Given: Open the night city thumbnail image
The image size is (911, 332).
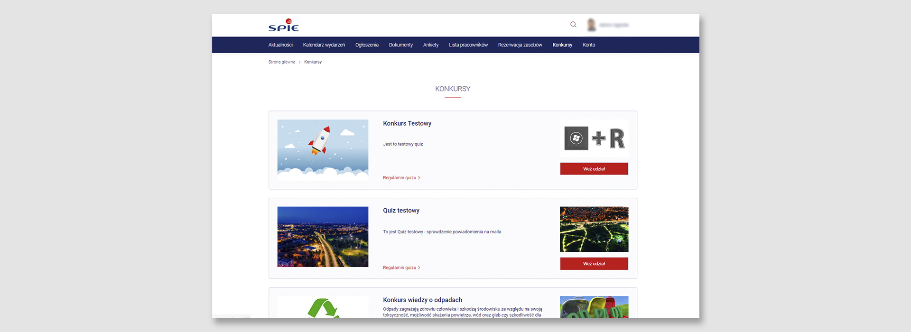Looking at the screenshot, I should [x=323, y=237].
